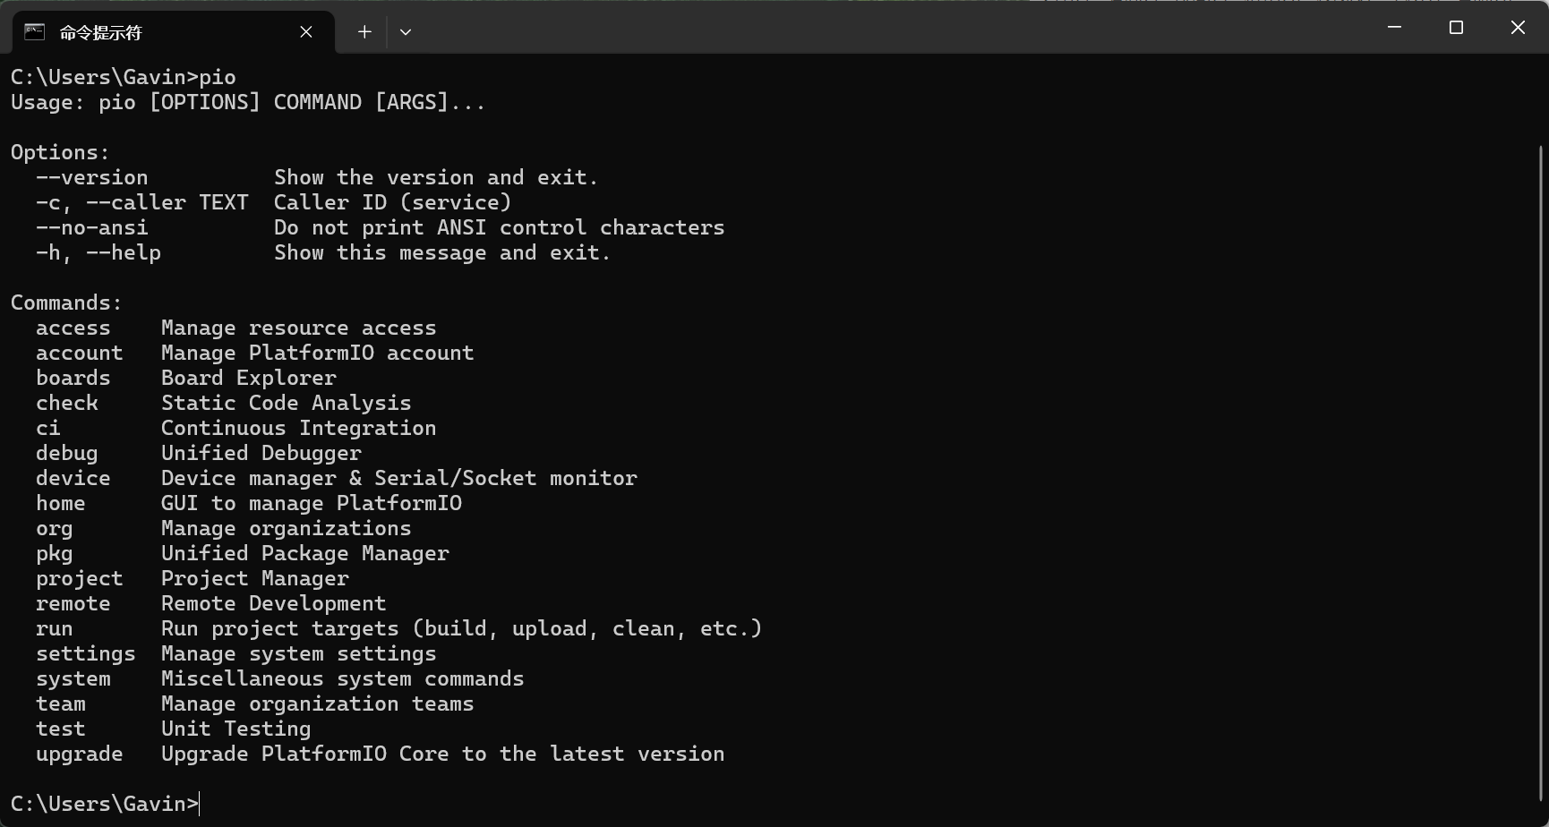Maximize the terminal window

pyautogui.click(x=1456, y=27)
